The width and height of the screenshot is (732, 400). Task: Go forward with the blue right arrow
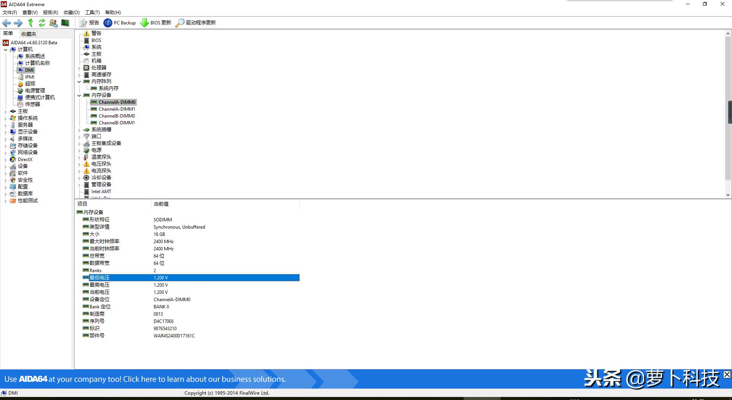pyautogui.click(x=18, y=23)
